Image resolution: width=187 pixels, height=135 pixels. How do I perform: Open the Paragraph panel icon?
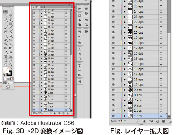(80, 54)
